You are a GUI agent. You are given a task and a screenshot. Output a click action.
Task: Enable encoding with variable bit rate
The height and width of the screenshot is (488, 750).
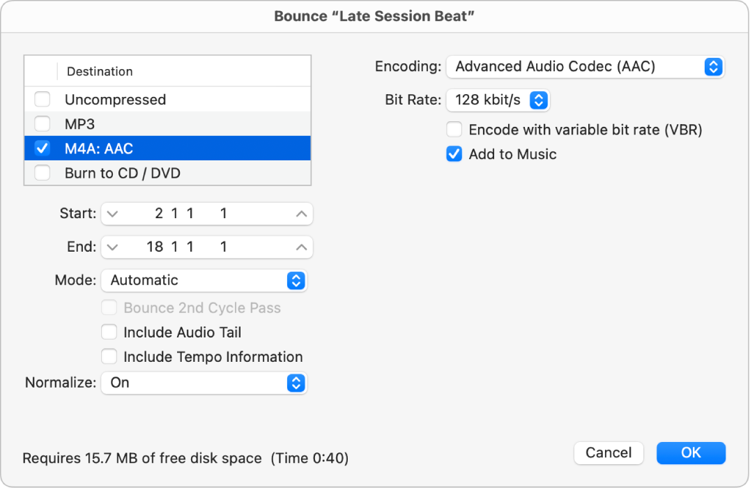tap(454, 129)
